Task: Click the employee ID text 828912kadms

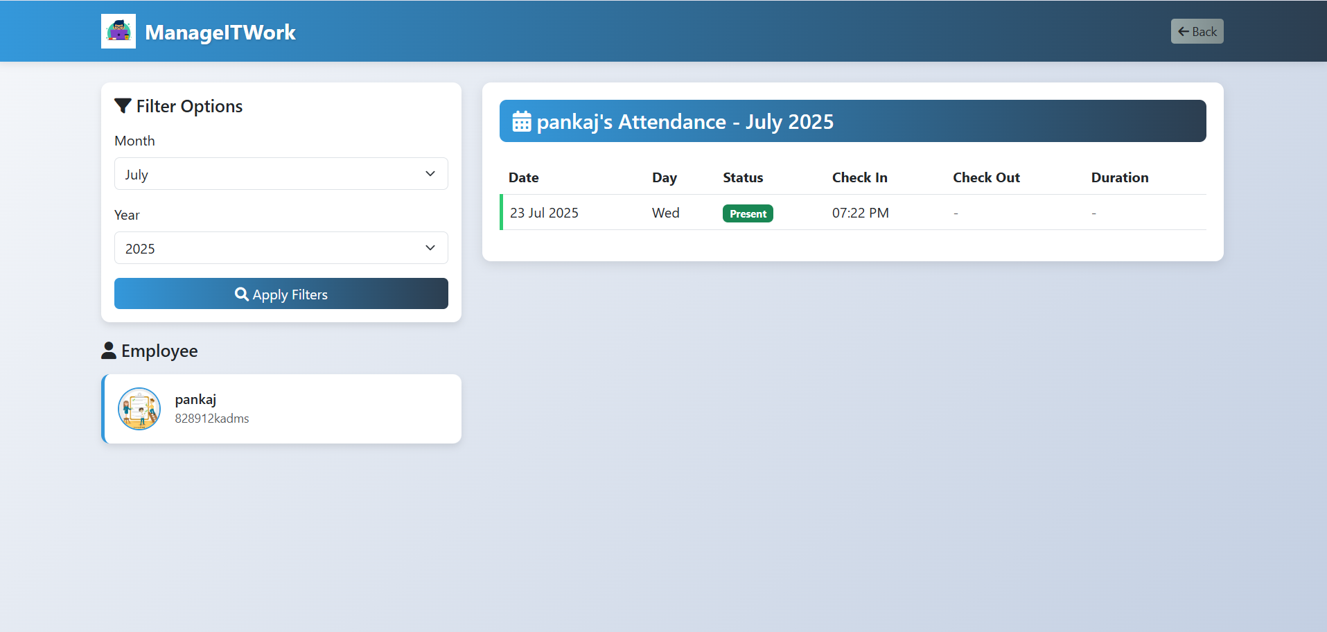Action: tap(212, 419)
